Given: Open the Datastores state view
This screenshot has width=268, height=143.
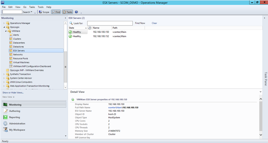Looking at the screenshot, I should pyautogui.click(x=18, y=47).
